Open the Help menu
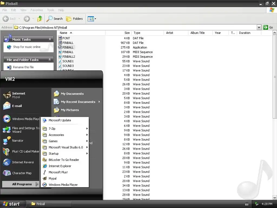This screenshot has width=277, height=208. 61,10
